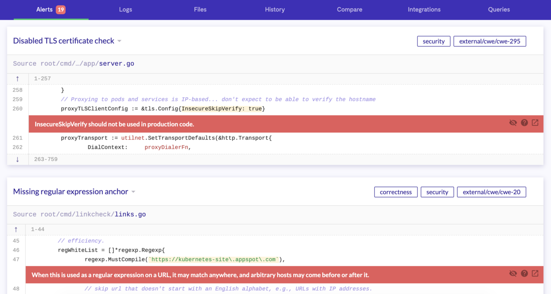The image size is (551, 294).
Task: Open help for the regular expression anchor alert
Action: 524,273
